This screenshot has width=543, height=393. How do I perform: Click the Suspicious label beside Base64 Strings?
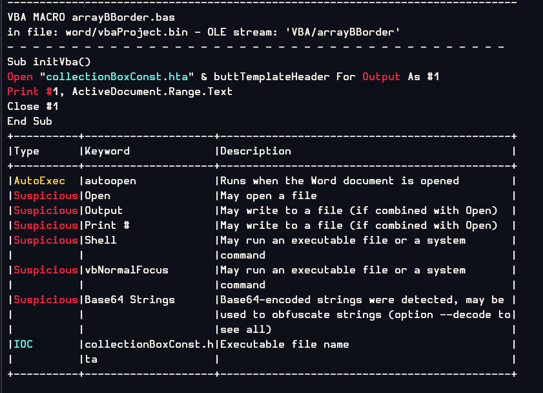(x=46, y=300)
